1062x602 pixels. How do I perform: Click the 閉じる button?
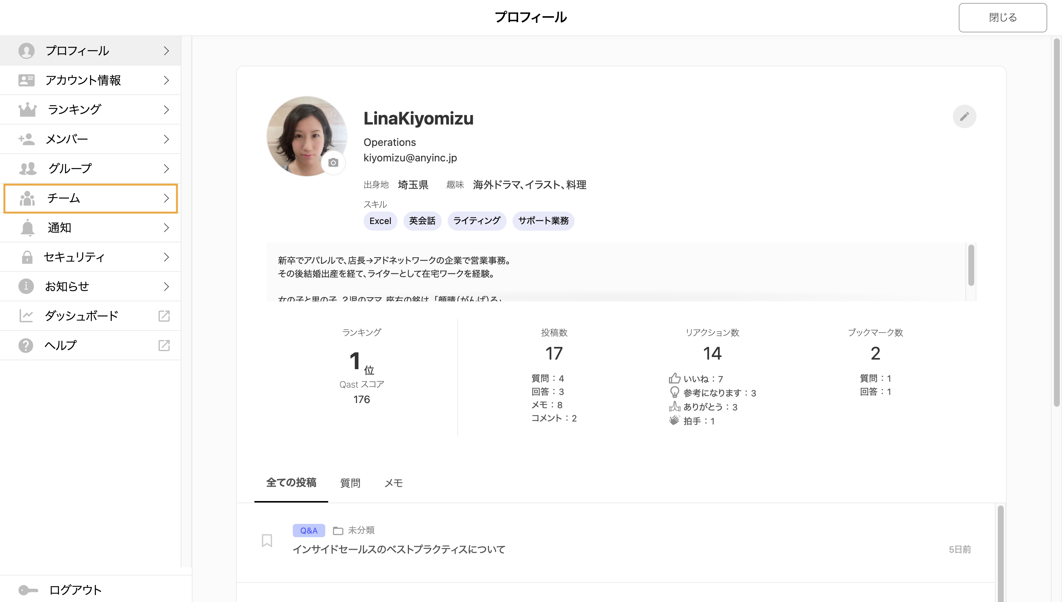pyautogui.click(x=1002, y=17)
